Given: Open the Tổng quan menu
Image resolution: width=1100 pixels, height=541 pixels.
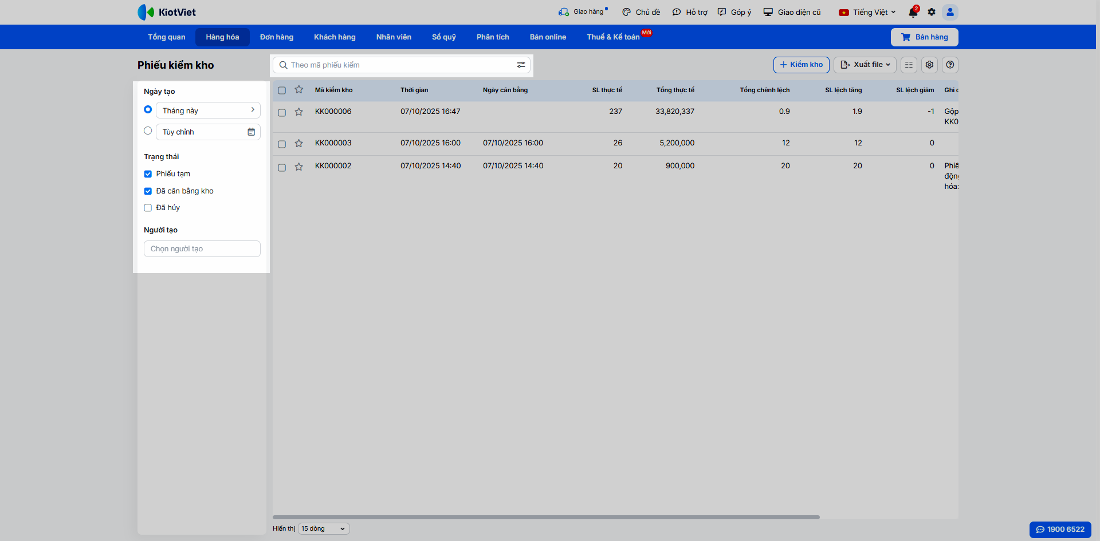Looking at the screenshot, I should [x=167, y=37].
